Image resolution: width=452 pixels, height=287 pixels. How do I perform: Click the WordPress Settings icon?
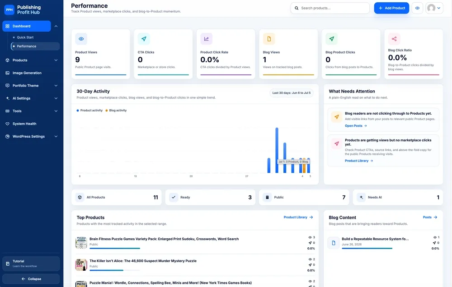tap(8, 136)
